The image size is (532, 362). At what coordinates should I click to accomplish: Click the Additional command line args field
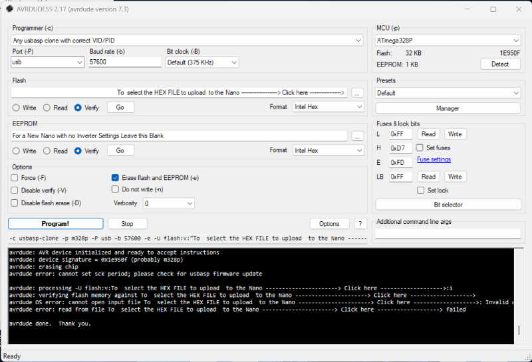448,234
